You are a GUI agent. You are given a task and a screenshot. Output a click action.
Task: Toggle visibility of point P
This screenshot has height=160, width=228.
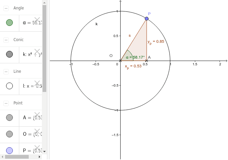pos(9,151)
